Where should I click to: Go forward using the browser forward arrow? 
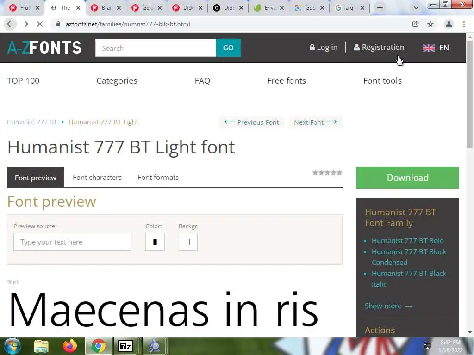[25, 24]
